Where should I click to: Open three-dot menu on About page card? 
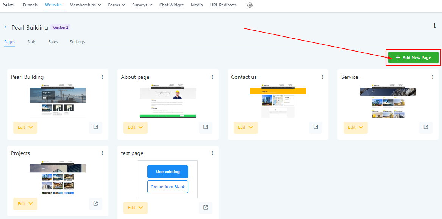click(212, 77)
